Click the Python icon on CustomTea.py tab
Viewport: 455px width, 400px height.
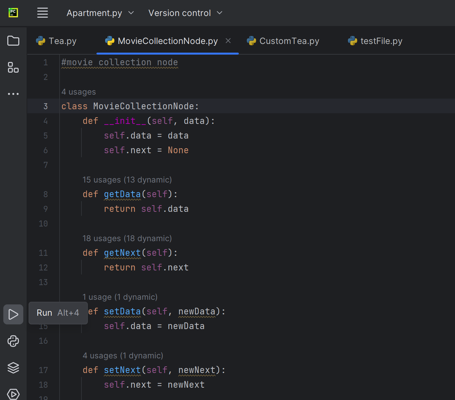click(x=251, y=41)
